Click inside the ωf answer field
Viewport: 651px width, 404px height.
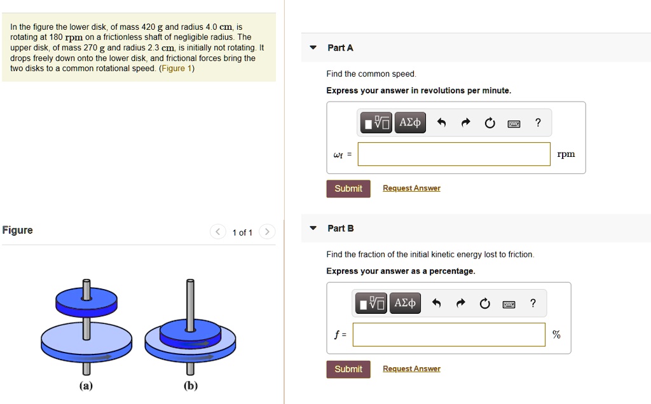pyautogui.click(x=453, y=154)
